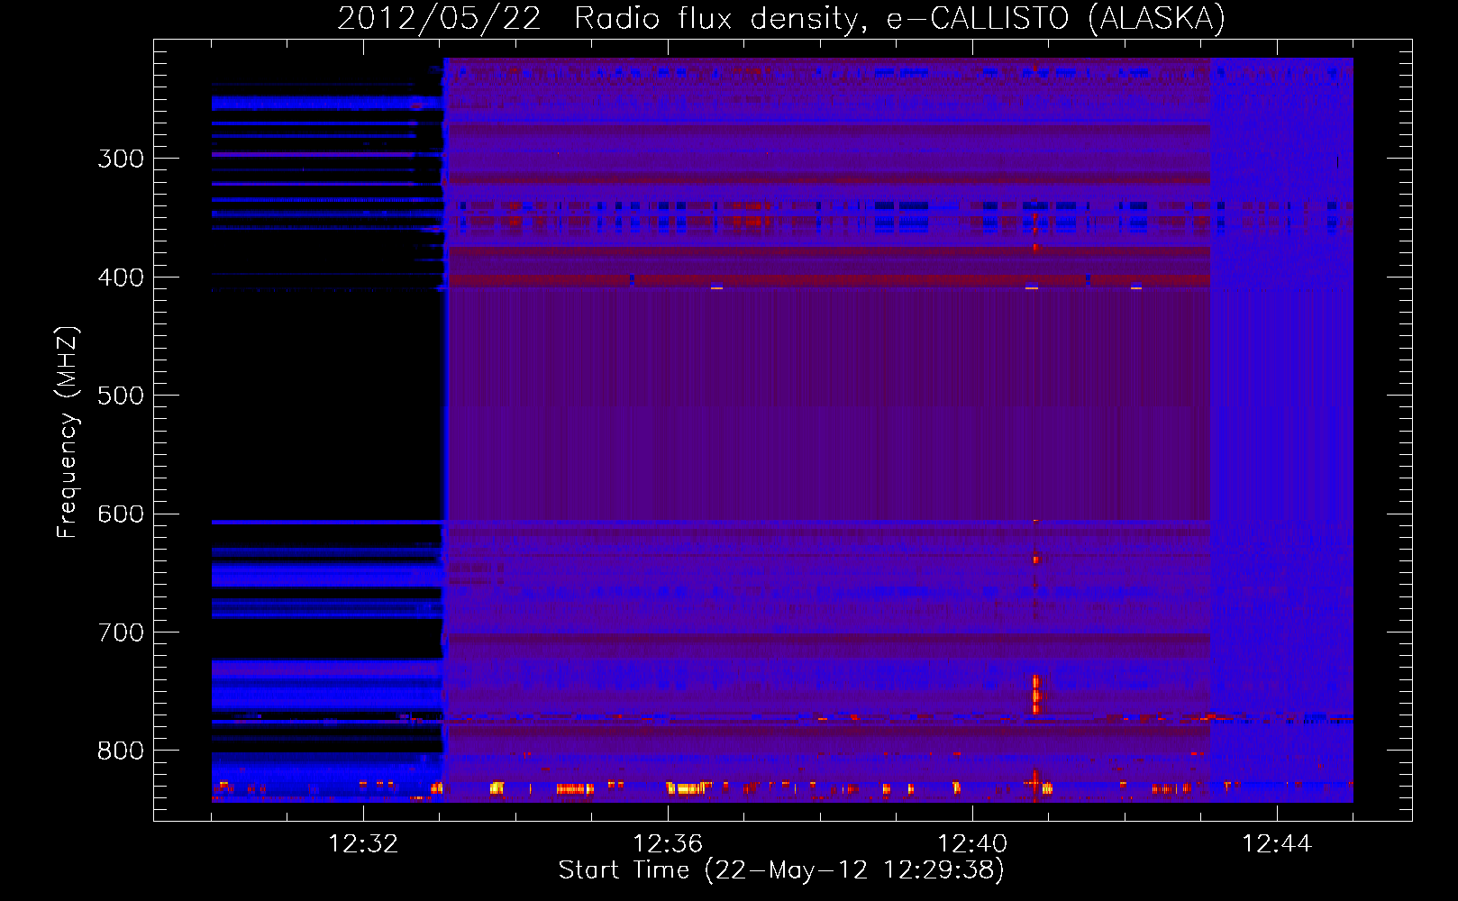The height and width of the screenshot is (901, 1458).
Task: Click the 'Start Time (22-May-12 12:29:38)' axis label
Action: (x=781, y=869)
